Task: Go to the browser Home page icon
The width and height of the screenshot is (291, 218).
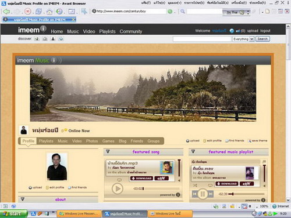Action: 49,12
